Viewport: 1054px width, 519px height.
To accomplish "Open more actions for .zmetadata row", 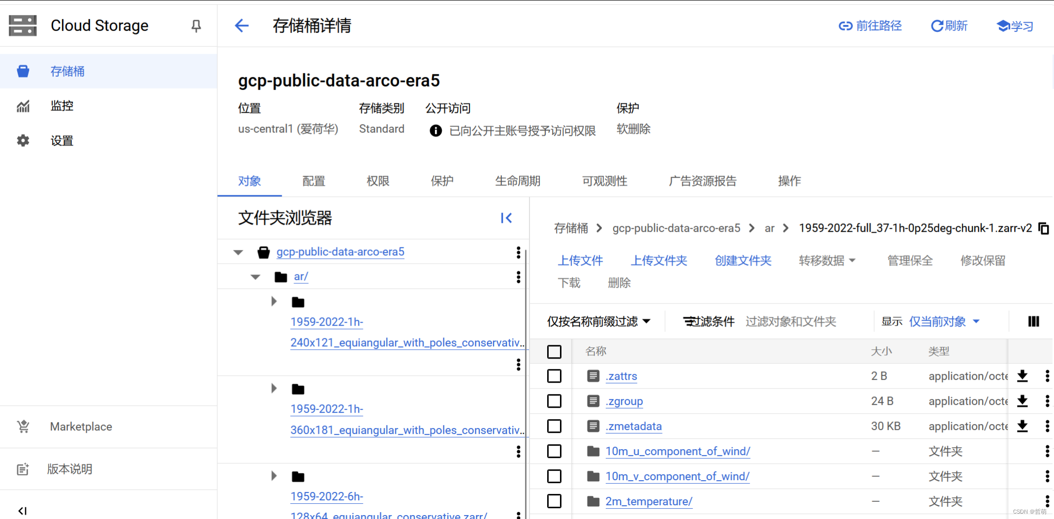I will (1047, 427).
